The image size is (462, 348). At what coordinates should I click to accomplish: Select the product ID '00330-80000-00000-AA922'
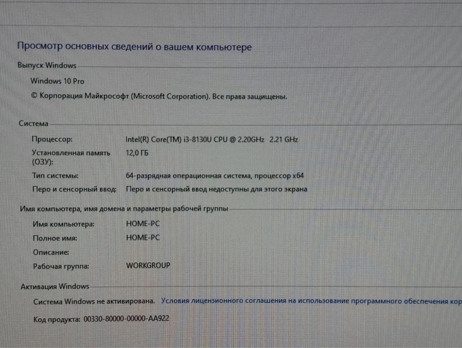127,318
